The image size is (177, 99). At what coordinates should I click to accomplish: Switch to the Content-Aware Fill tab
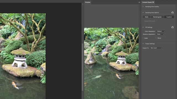148,2
